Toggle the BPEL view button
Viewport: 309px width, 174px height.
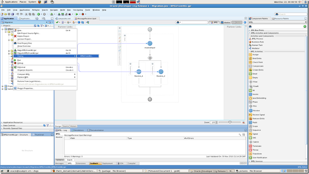click(214, 22)
